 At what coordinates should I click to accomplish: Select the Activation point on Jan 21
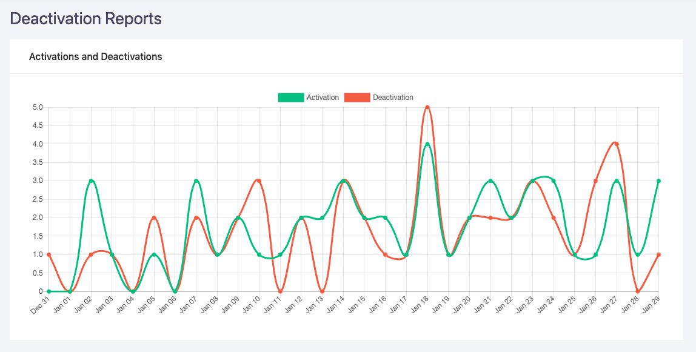(x=490, y=181)
